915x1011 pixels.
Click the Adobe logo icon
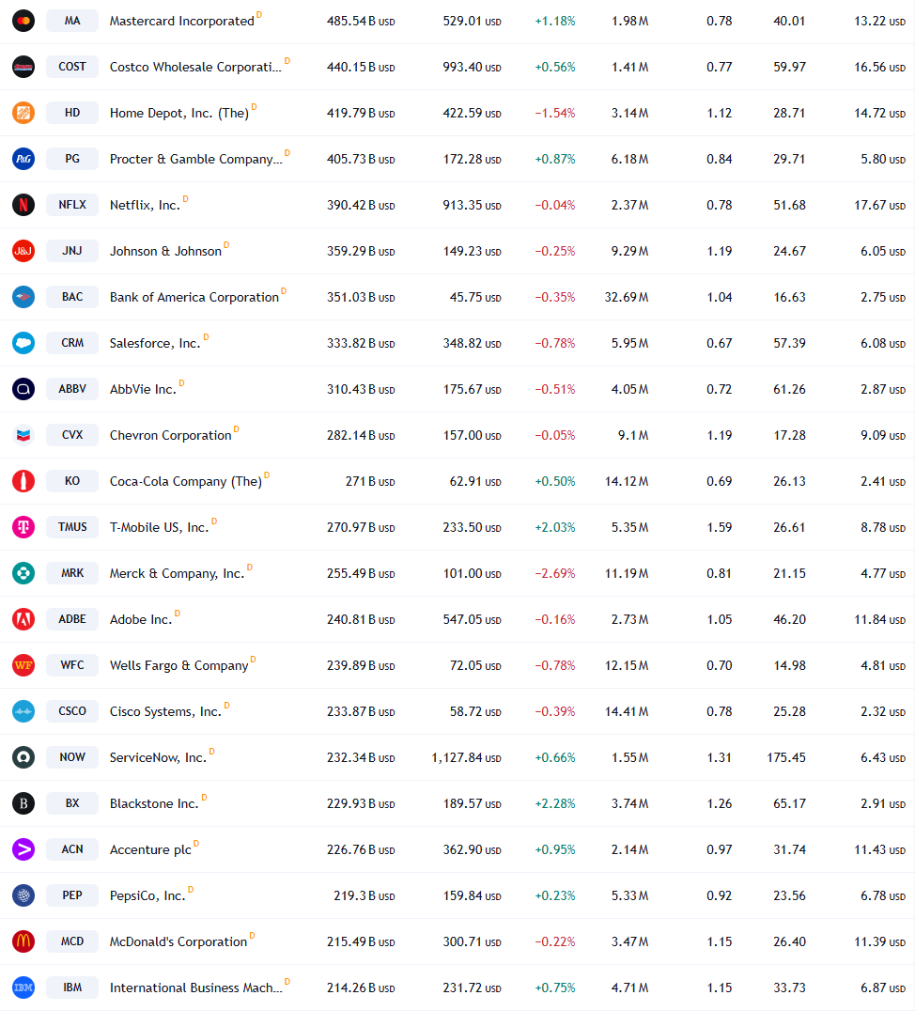tap(23, 619)
